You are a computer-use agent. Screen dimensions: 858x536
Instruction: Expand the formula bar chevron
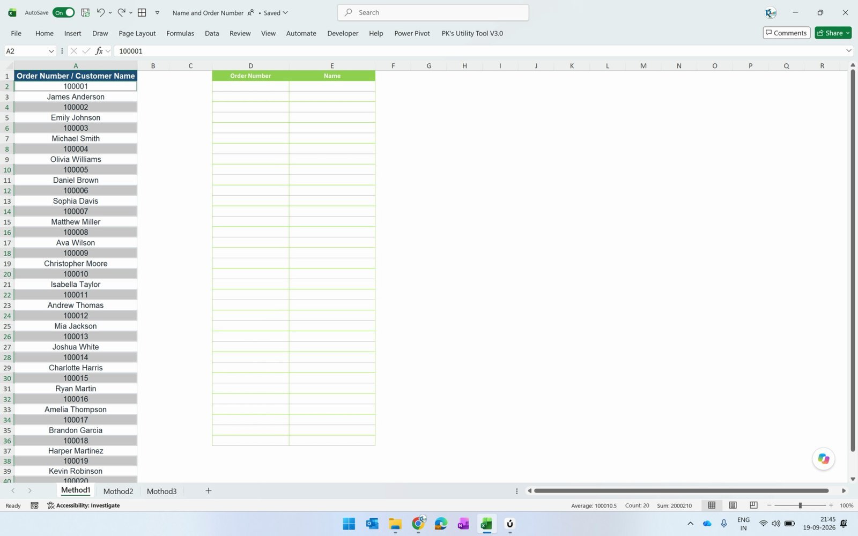[x=848, y=51]
